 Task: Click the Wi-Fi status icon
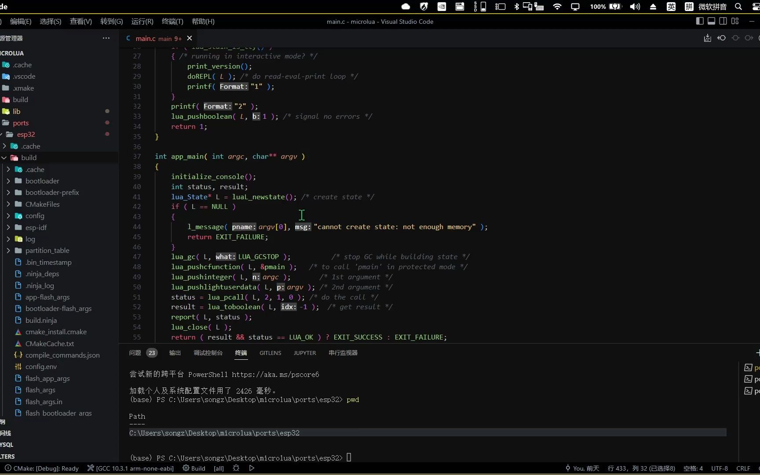(557, 7)
